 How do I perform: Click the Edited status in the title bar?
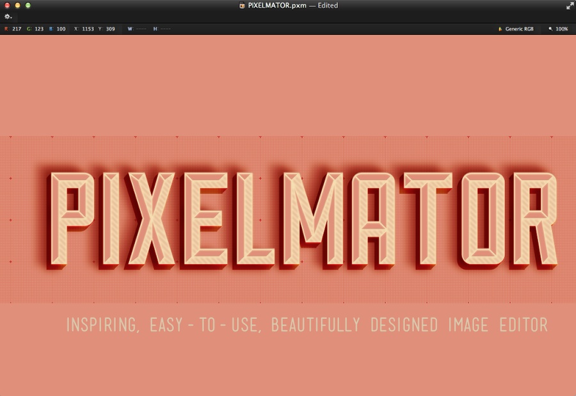328,6
